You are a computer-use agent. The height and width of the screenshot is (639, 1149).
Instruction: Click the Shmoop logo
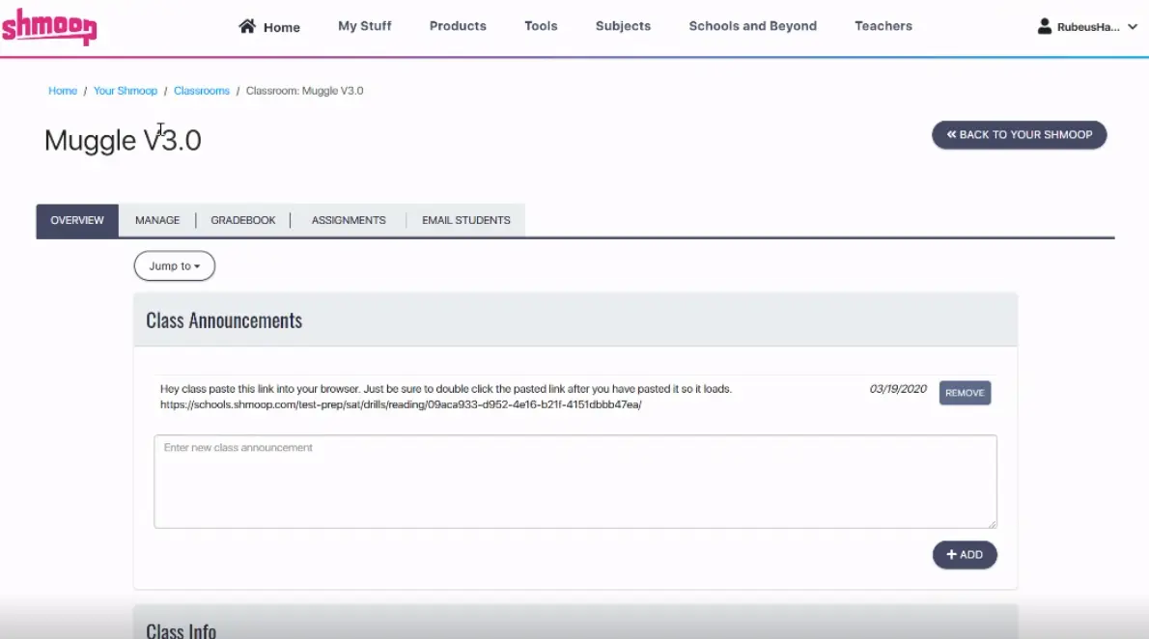pyautogui.click(x=49, y=27)
